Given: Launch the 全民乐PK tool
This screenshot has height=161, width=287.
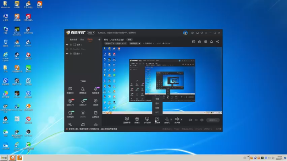Looking at the screenshot, I should coord(70,102).
